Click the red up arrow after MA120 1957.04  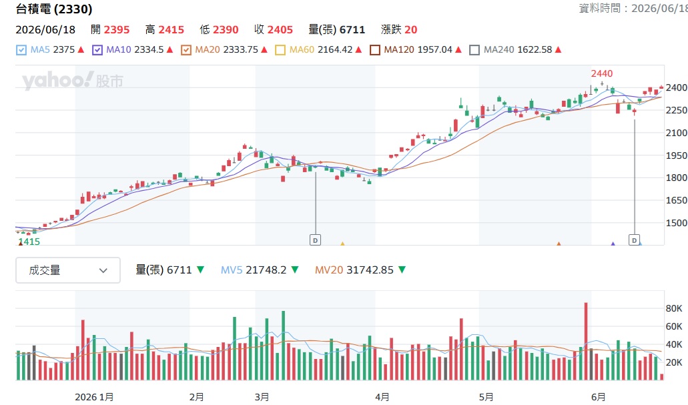[458, 49]
